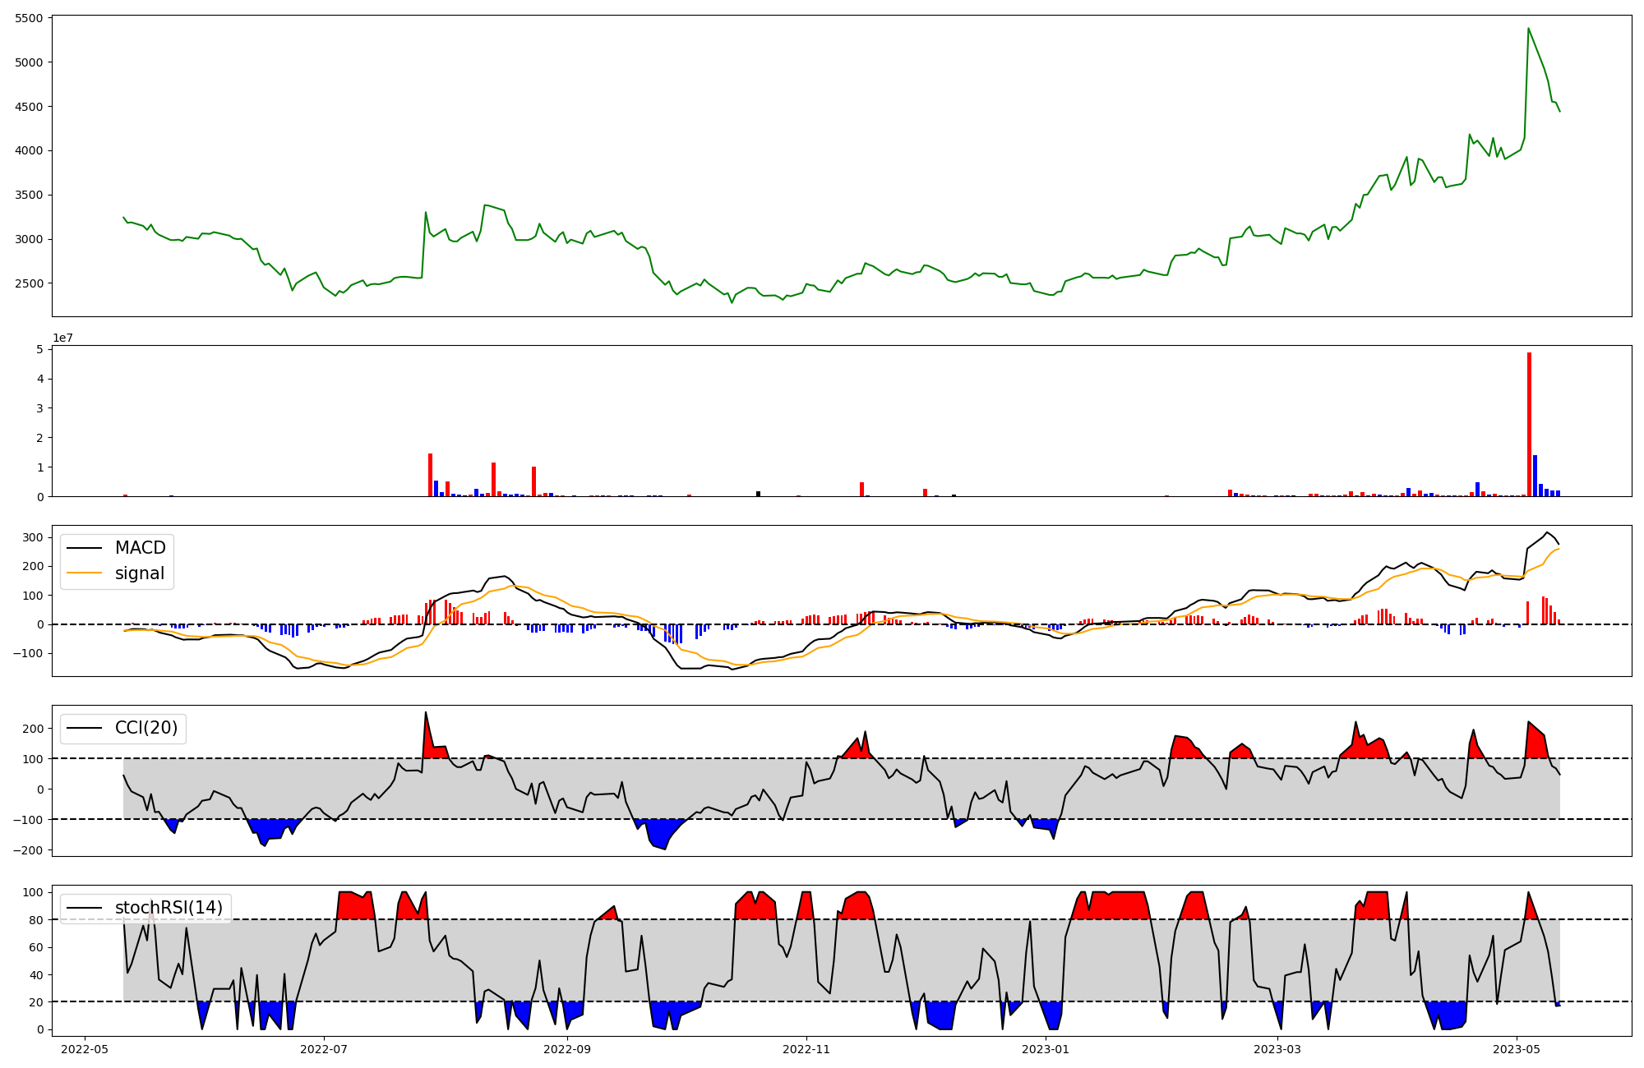Click the price chart's highest peak
The height and width of the screenshot is (1068, 1644).
(x=1528, y=29)
